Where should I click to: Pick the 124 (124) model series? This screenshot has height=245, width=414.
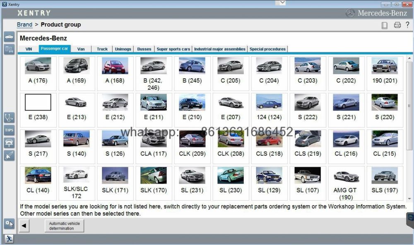(x=270, y=110)
